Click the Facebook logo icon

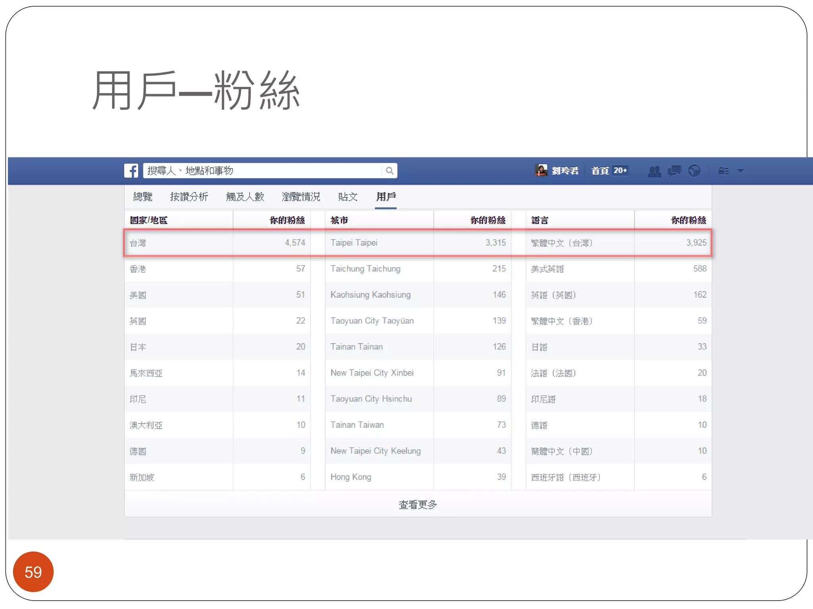point(131,171)
